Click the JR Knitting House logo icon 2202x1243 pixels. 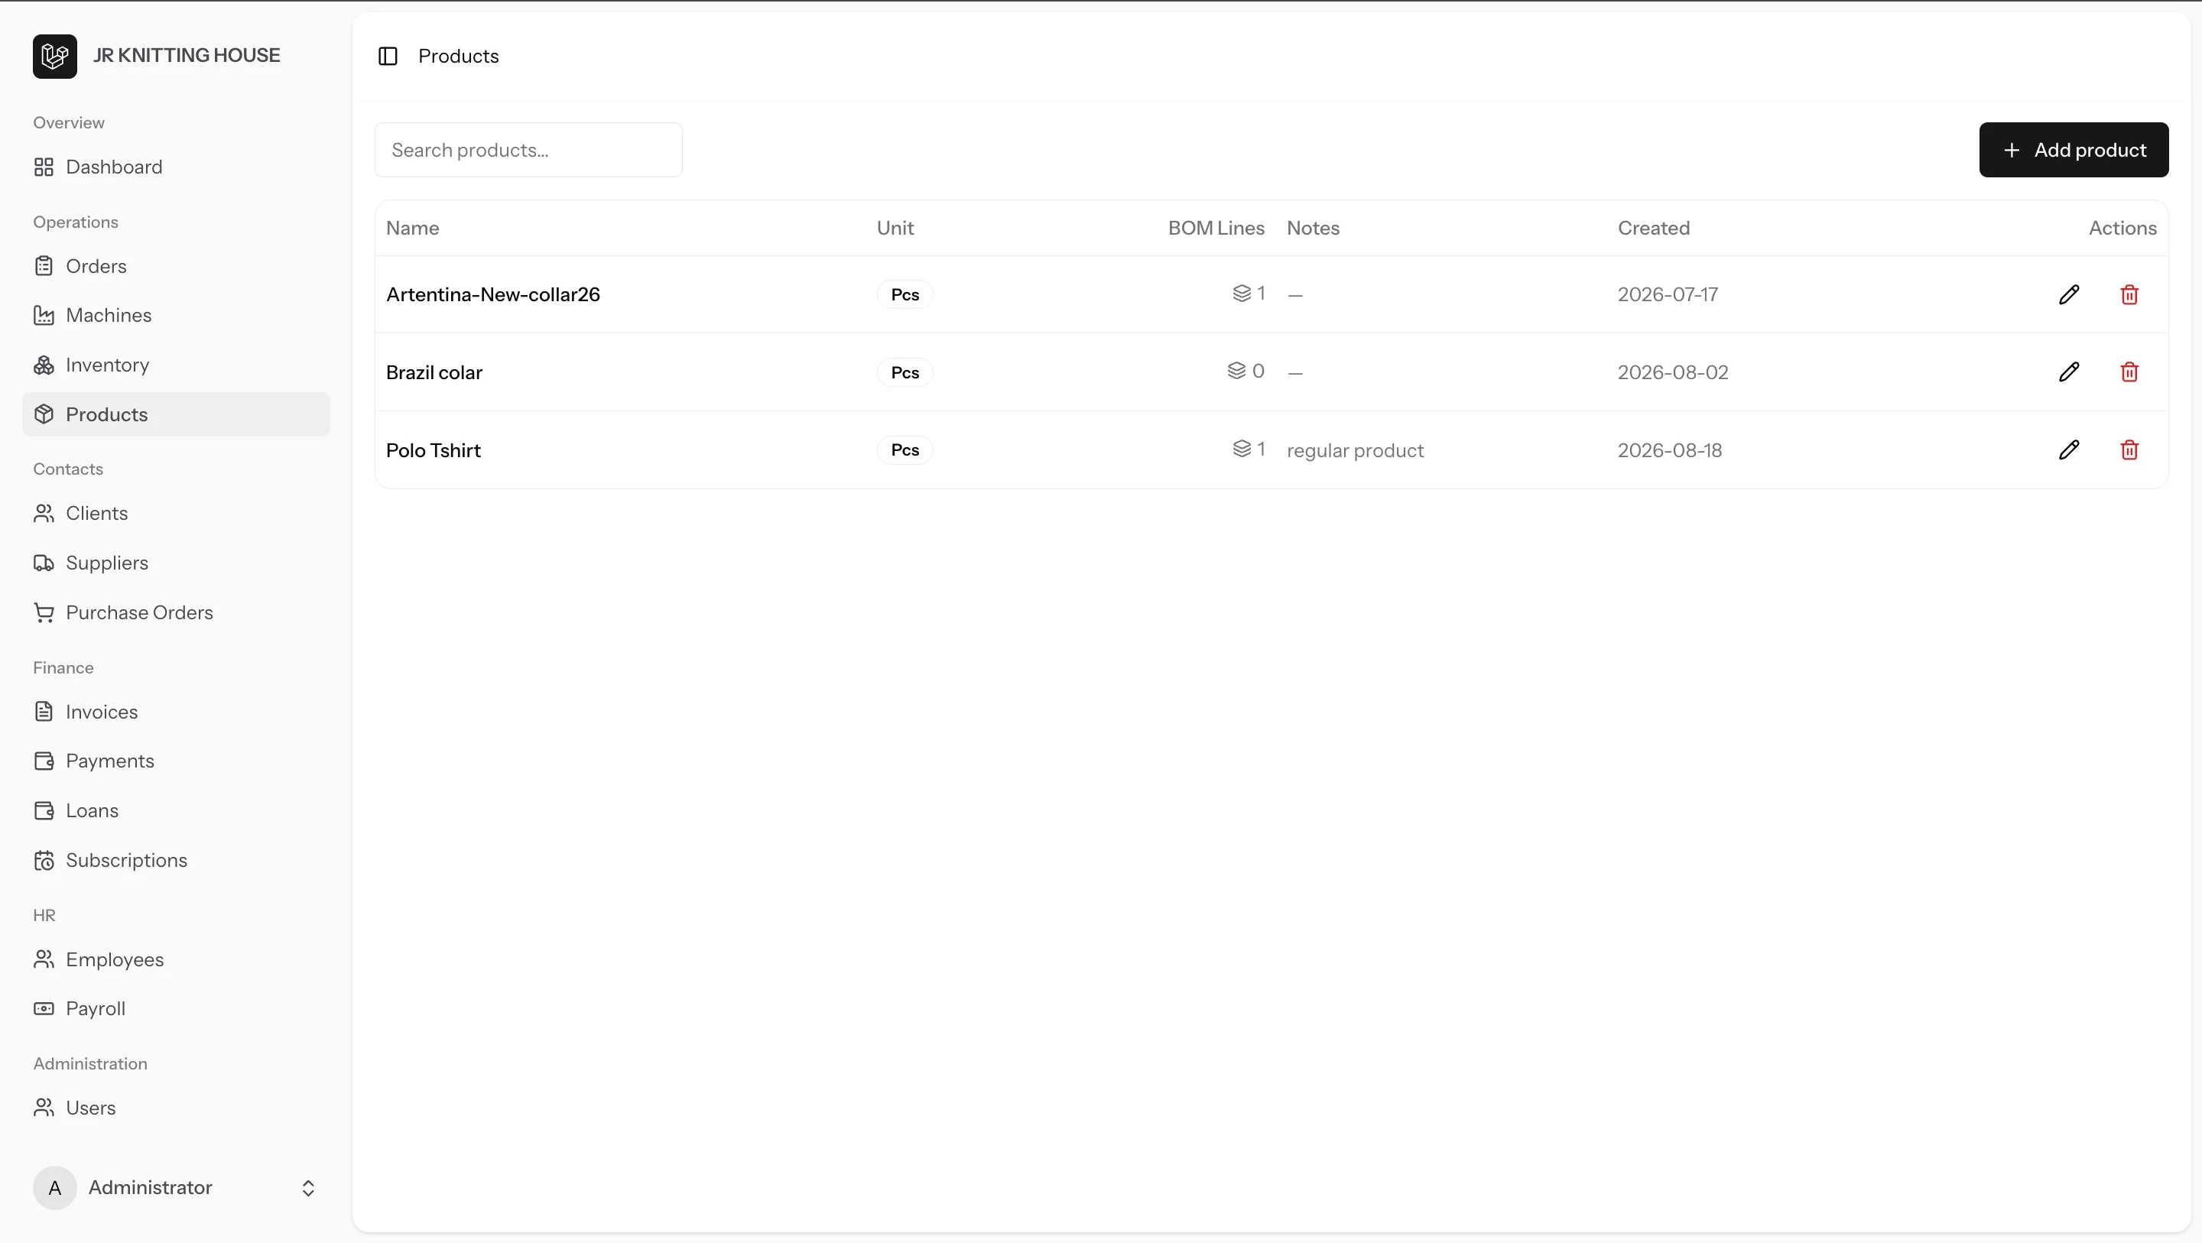pyautogui.click(x=55, y=56)
